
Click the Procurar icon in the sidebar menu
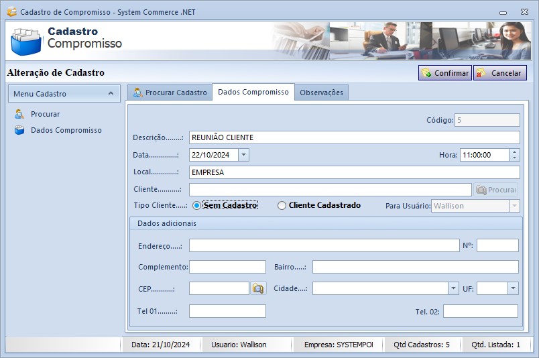coord(19,114)
